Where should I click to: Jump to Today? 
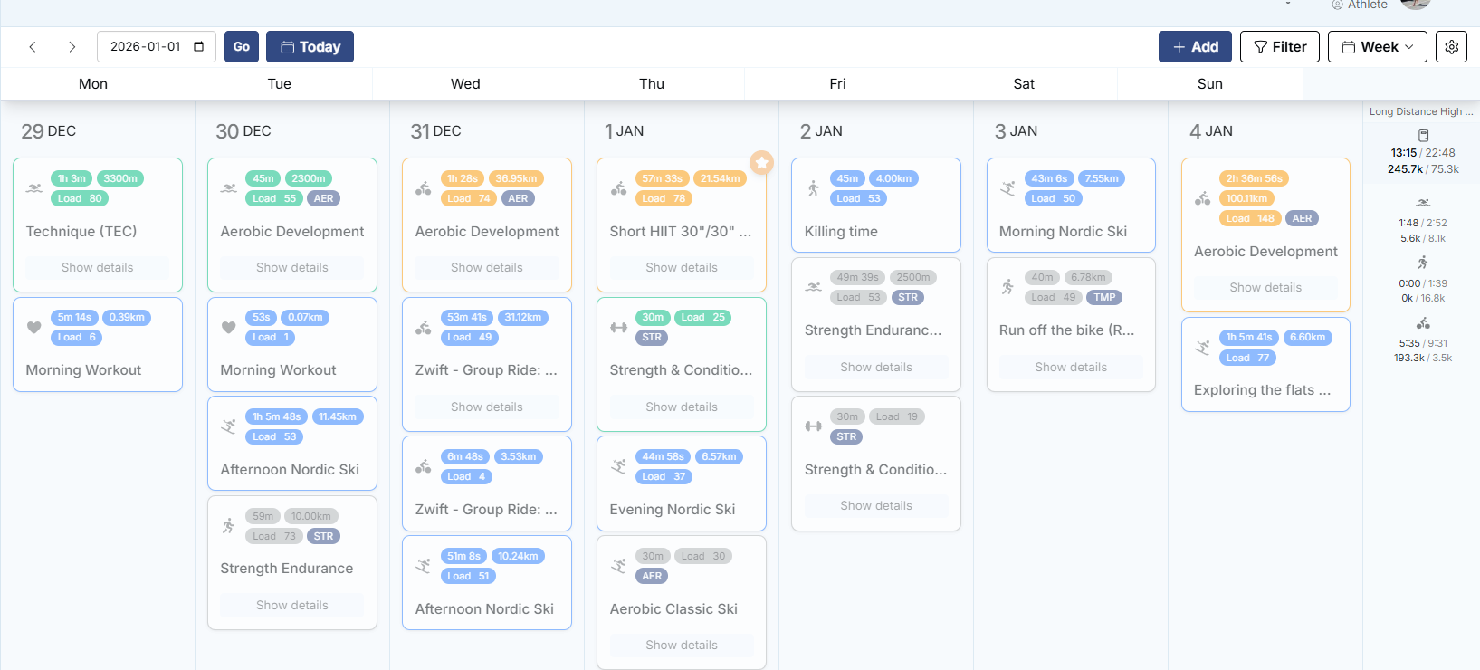pos(310,47)
